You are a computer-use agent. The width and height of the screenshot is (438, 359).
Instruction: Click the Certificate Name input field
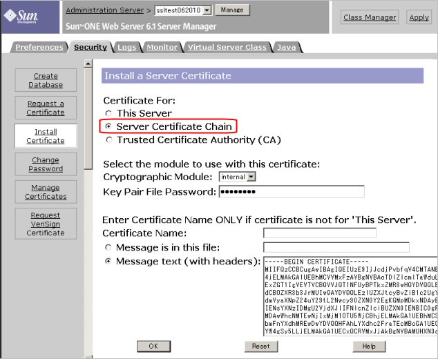(x=320, y=233)
